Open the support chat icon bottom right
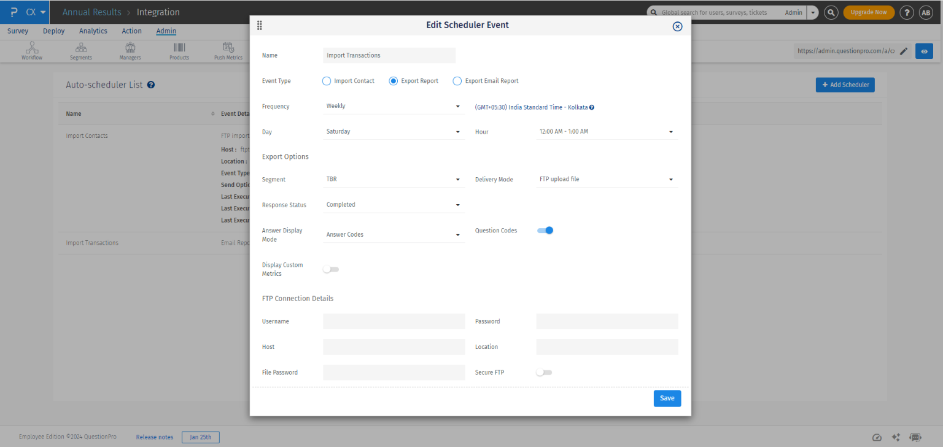This screenshot has height=447, width=943. pyautogui.click(x=915, y=437)
